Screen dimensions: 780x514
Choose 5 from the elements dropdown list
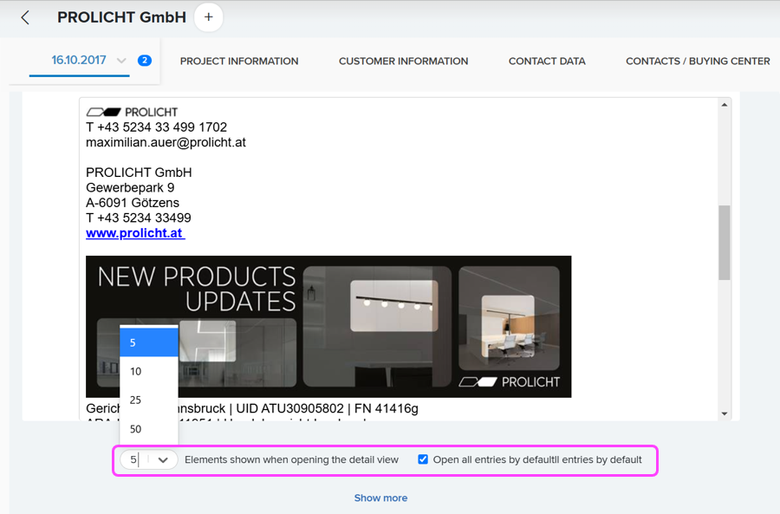149,342
